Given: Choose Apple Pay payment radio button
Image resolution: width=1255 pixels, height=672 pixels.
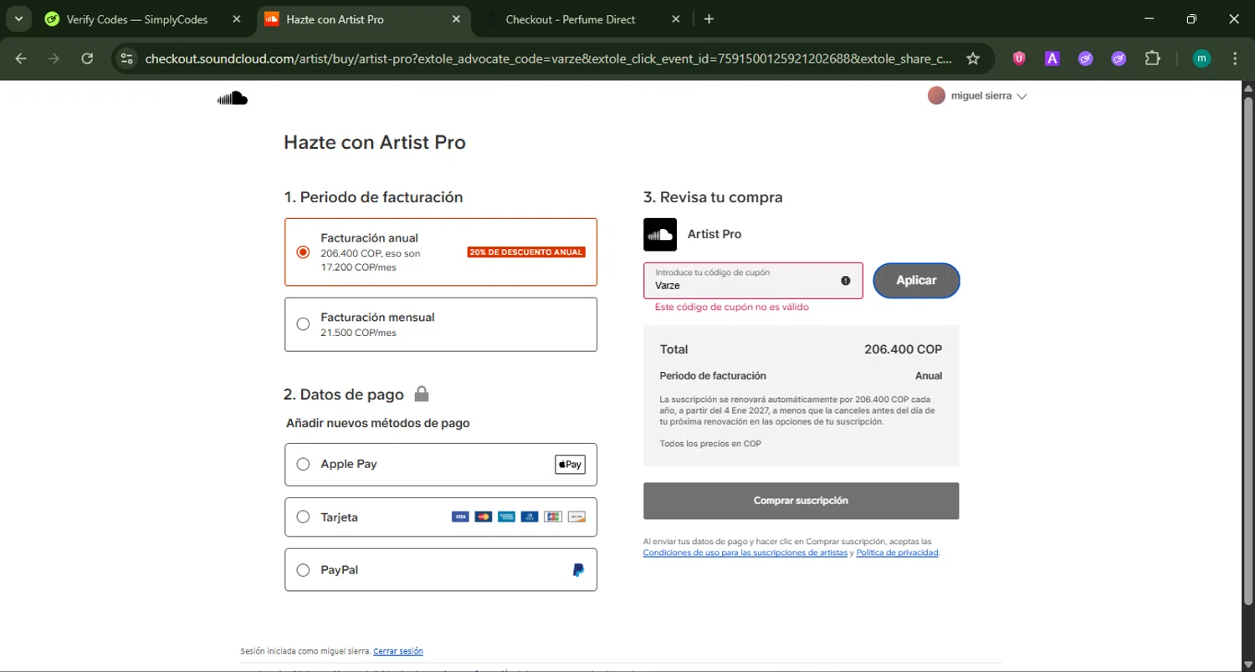Looking at the screenshot, I should [x=303, y=465].
